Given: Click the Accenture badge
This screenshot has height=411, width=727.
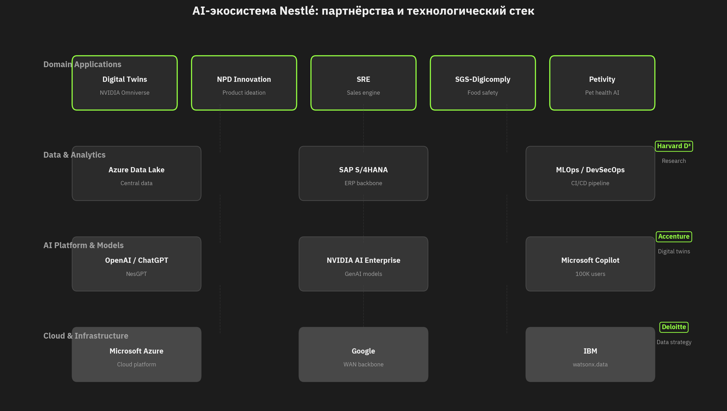Looking at the screenshot, I should tap(674, 237).
